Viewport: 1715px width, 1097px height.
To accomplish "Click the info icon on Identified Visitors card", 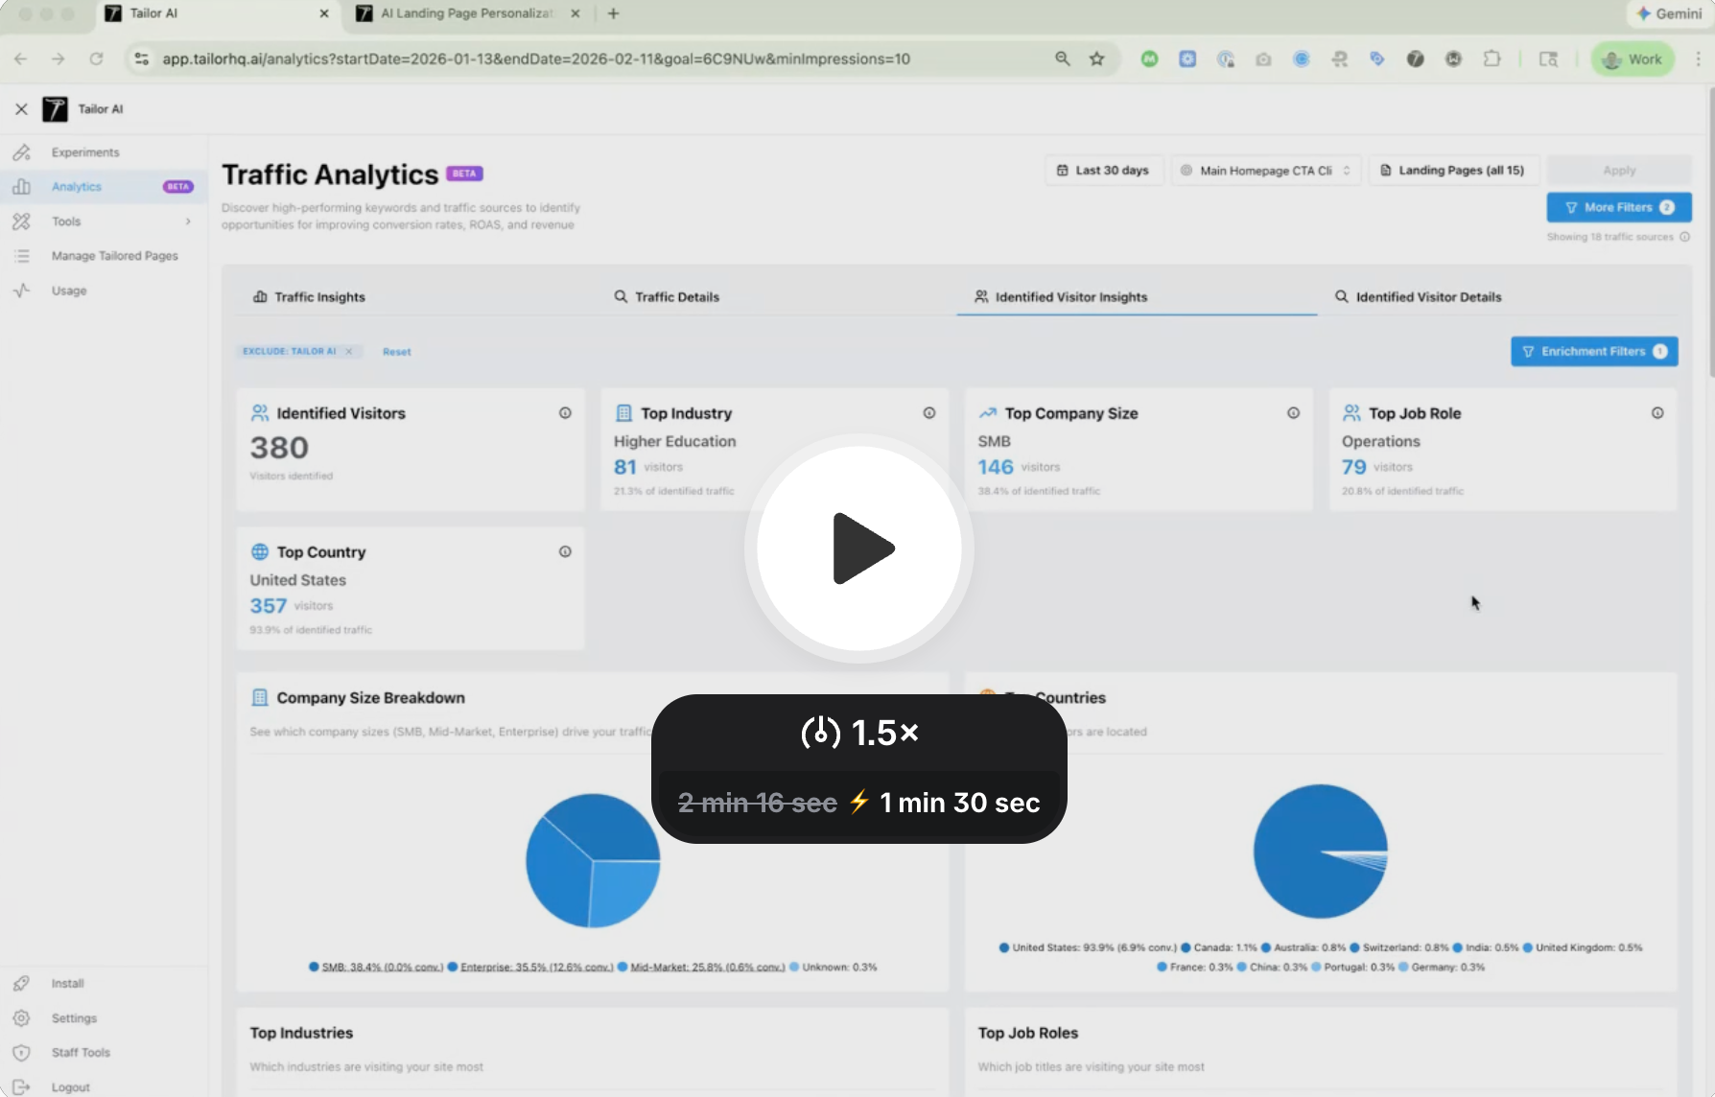I will click(x=565, y=412).
